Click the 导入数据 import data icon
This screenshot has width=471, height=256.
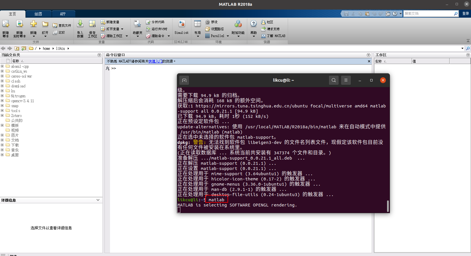tap(80, 24)
